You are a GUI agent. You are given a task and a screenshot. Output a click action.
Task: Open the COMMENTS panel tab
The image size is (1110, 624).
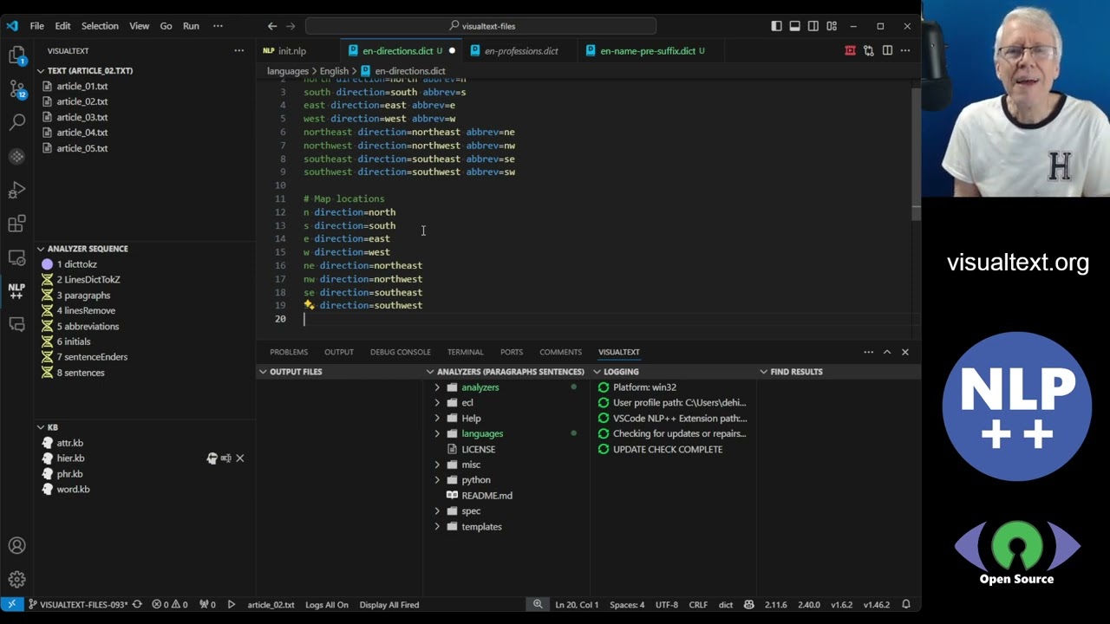pyautogui.click(x=560, y=352)
